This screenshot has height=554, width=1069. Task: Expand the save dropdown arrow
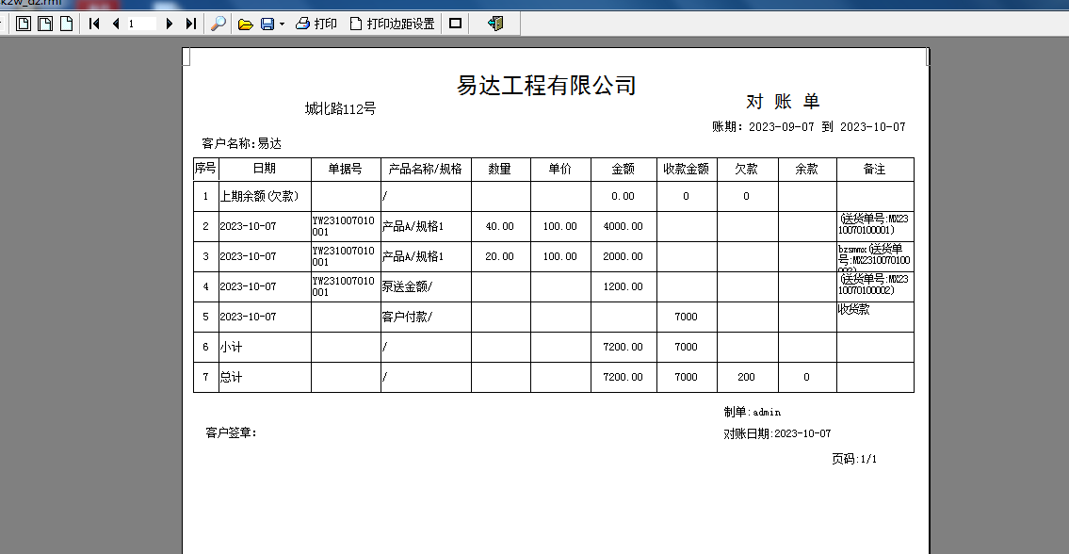click(x=282, y=24)
